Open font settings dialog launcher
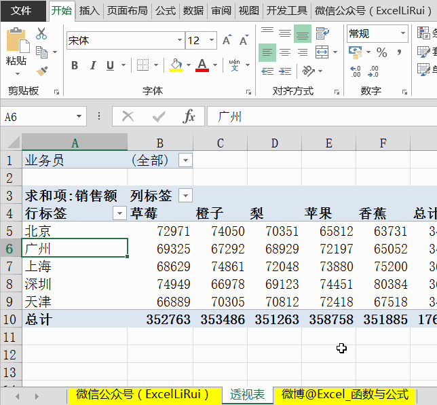This screenshot has width=437, height=405. pos(248,92)
